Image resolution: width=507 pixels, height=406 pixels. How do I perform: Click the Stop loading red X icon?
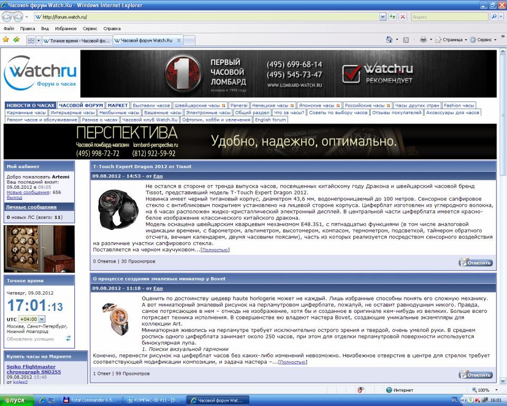pos(403,17)
